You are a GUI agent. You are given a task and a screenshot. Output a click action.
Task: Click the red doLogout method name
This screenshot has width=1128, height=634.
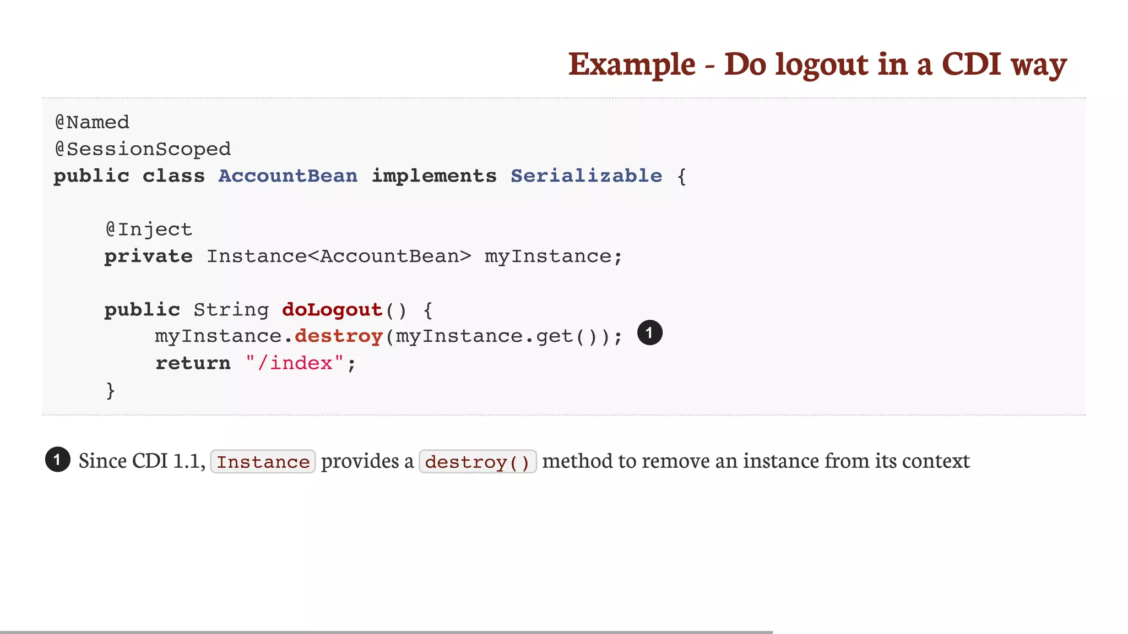pos(332,310)
